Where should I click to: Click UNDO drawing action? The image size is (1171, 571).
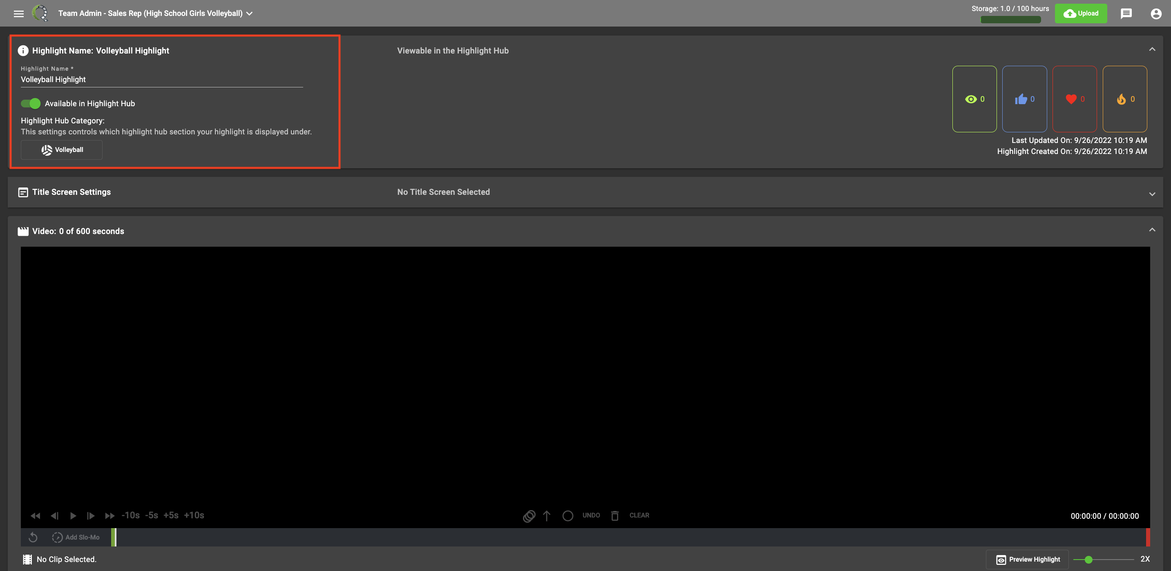591,515
